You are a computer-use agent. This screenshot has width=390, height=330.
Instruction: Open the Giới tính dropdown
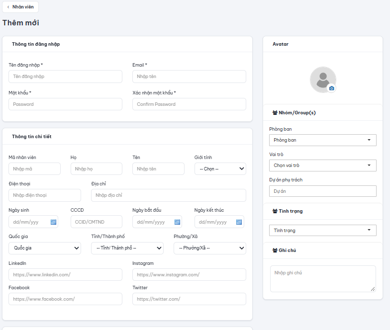point(220,169)
